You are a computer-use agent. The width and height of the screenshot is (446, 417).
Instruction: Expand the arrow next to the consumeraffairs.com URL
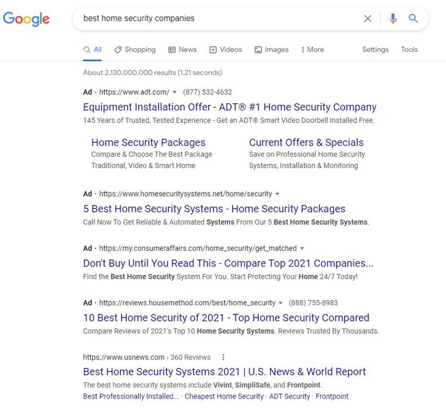coord(302,249)
